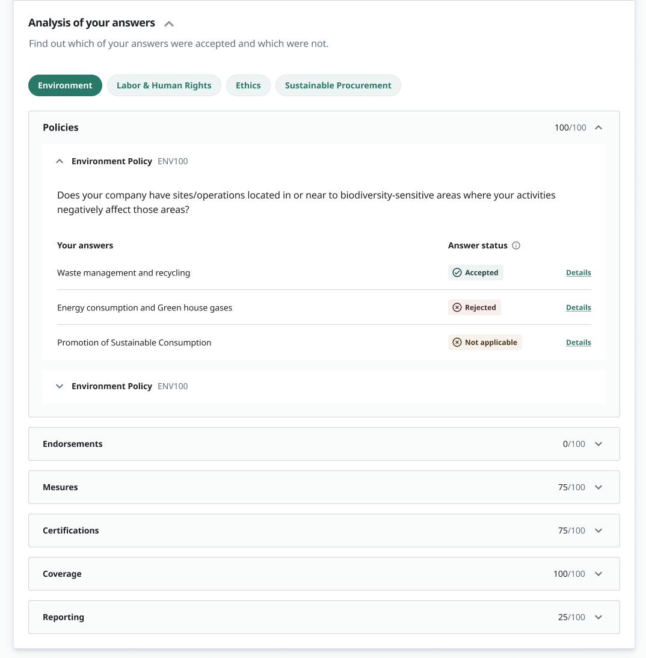Click the Not applicable status badge
Viewport: 646px width, 658px height.
point(484,342)
